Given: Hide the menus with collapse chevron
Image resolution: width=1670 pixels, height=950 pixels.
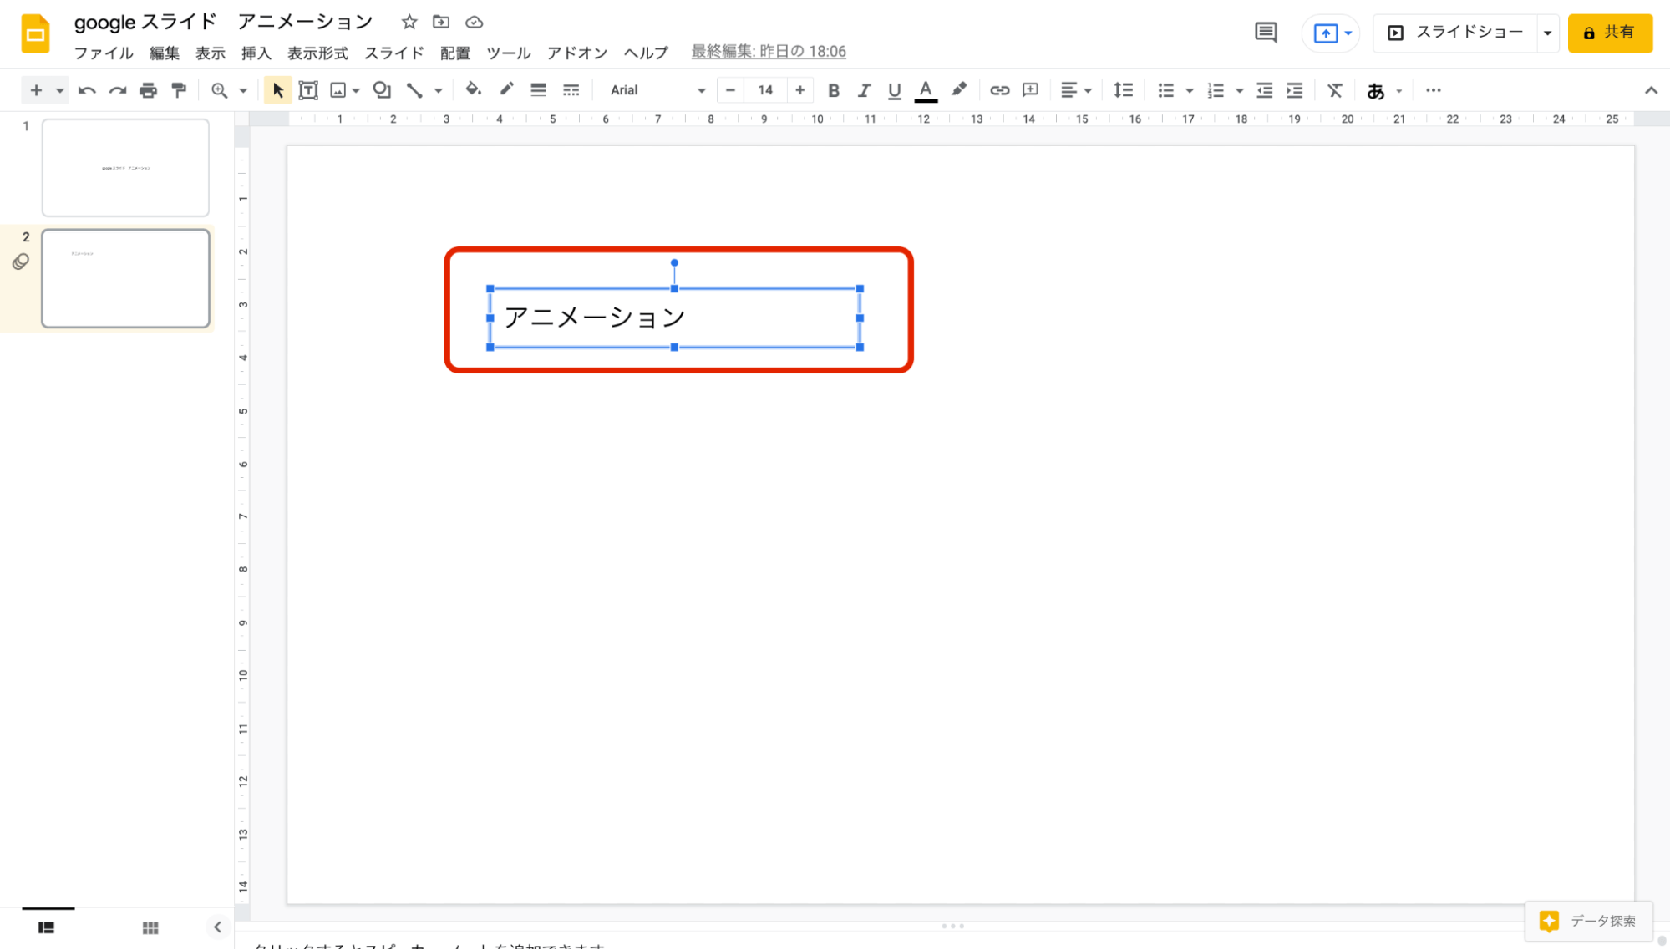Looking at the screenshot, I should [x=1651, y=90].
